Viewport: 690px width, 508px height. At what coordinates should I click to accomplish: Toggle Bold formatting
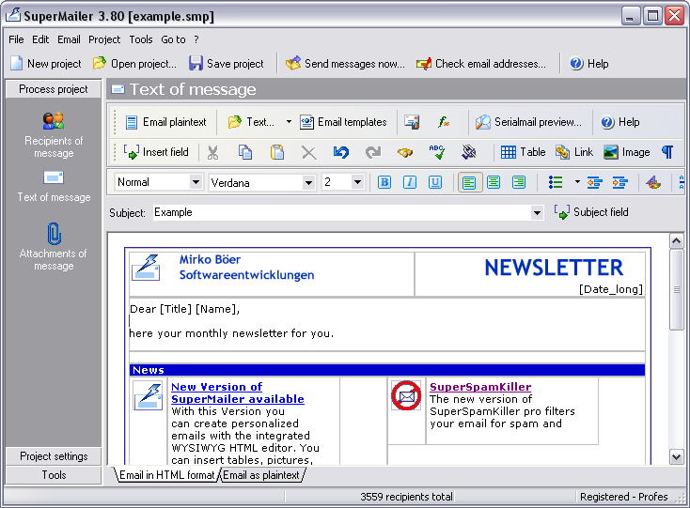pyautogui.click(x=384, y=182)
